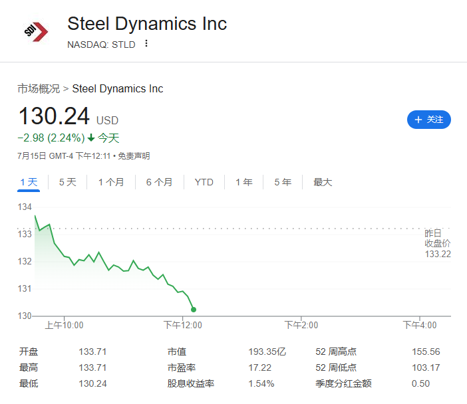Click the SDI company logo
This screenshot has height=404, width=467.
(36, 31)
